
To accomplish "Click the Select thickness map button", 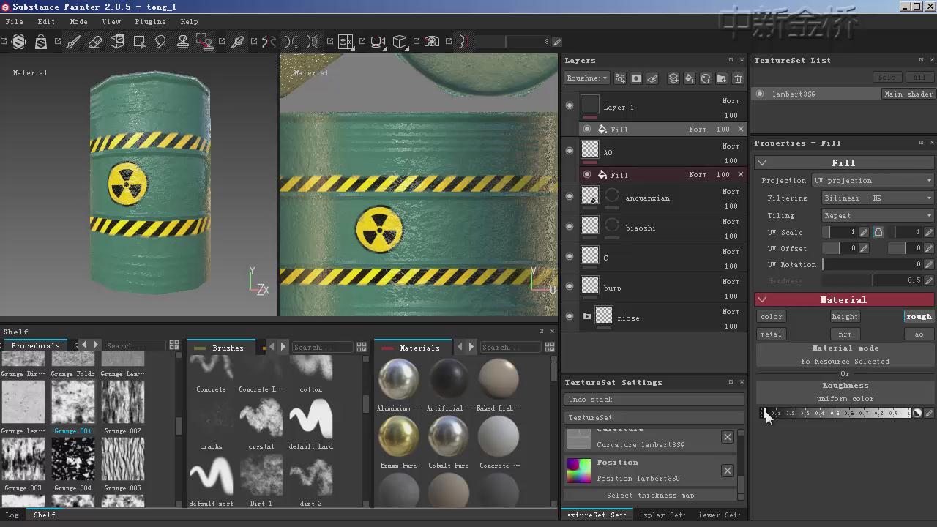I will point(651,496).
